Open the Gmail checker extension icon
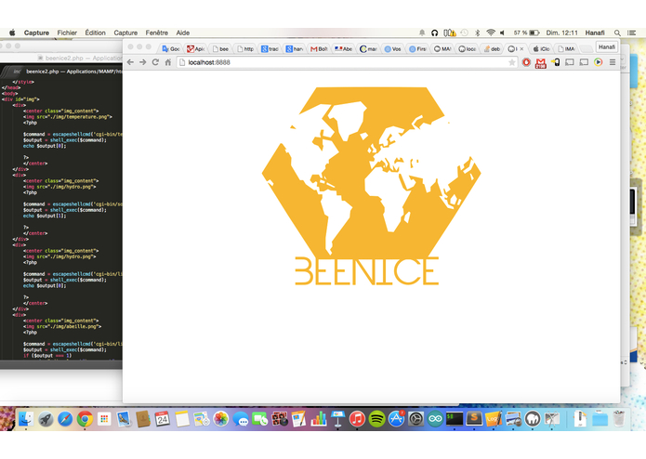The width and height of the screenshot is (646, 459). [541, 63]
